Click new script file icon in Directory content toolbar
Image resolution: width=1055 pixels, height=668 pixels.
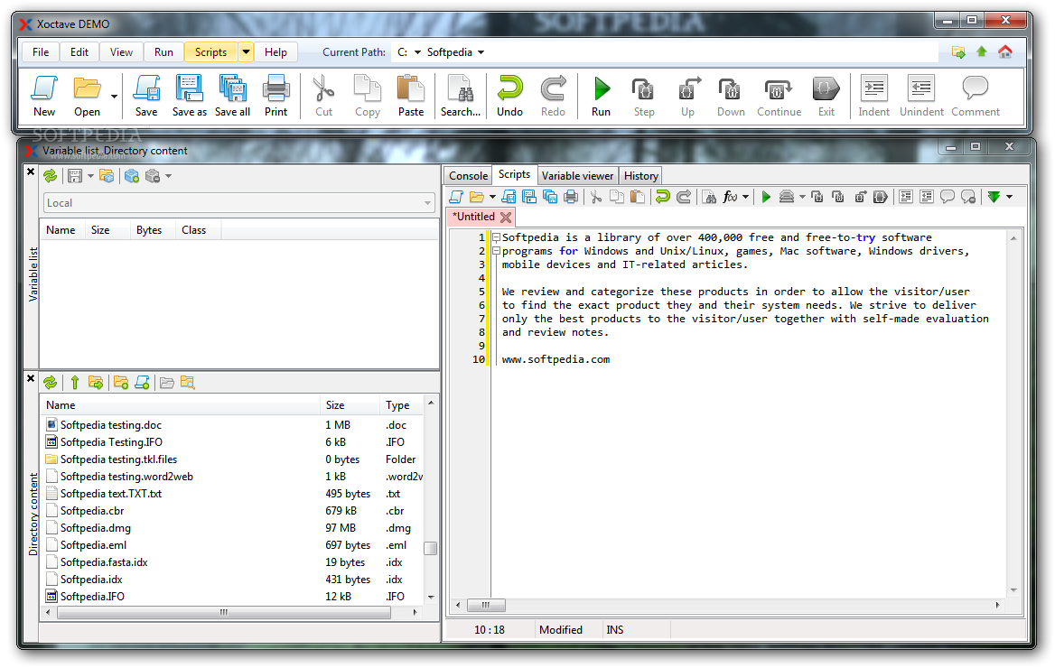(x=142, y=383)
